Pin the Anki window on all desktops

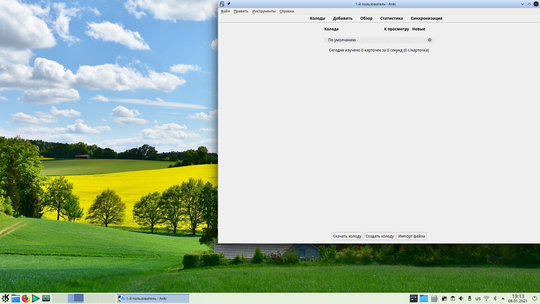click(x=229, y=4)
